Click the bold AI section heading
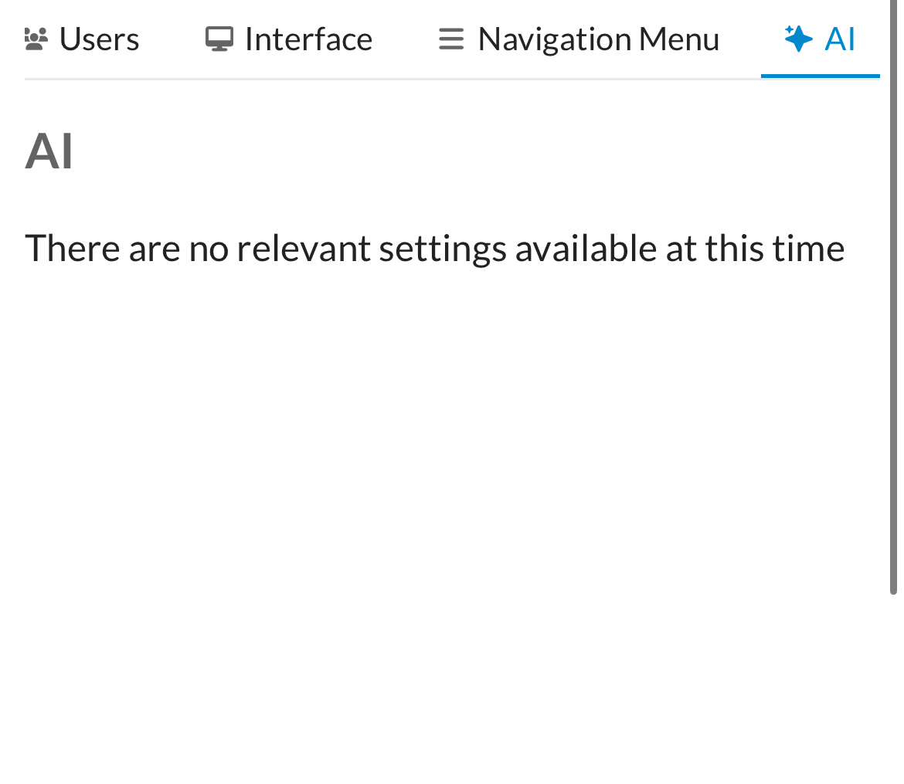 pyautogui.click(x=49, y=151)
